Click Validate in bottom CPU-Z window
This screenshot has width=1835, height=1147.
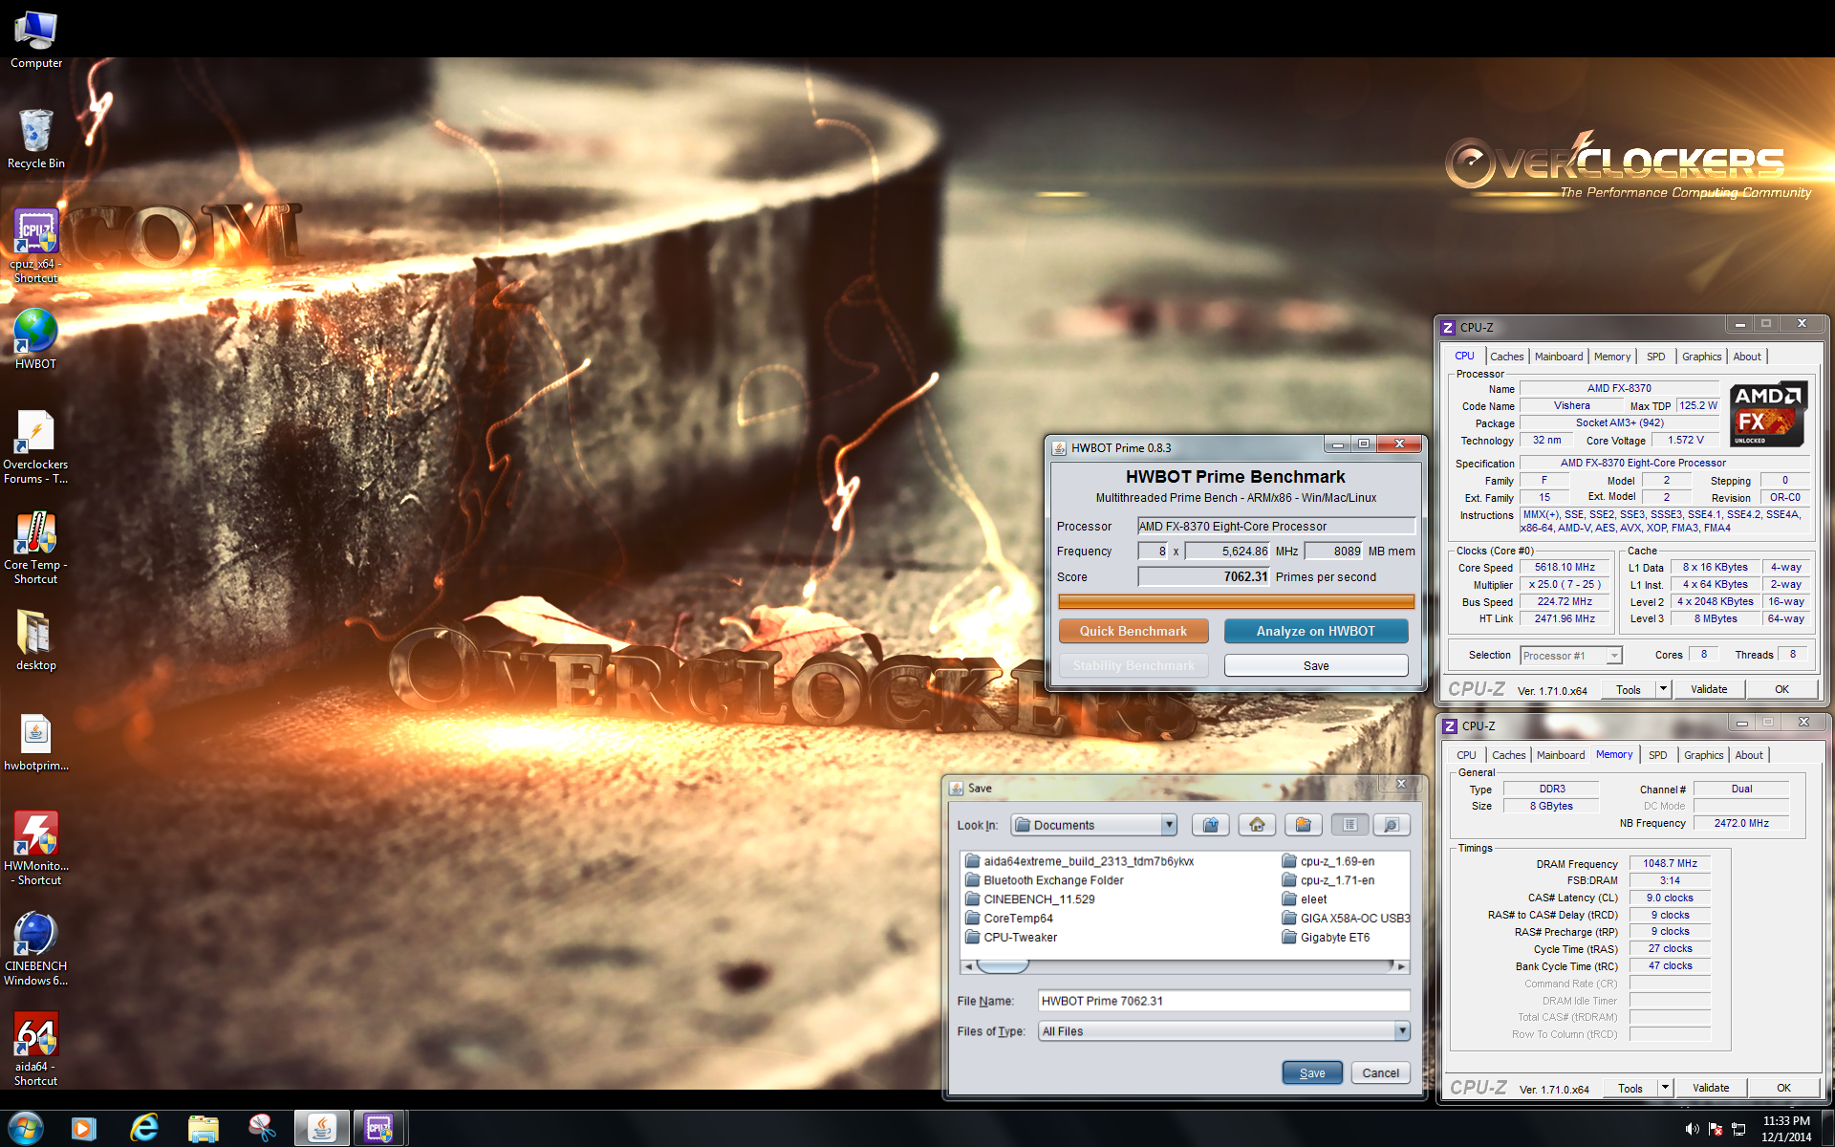(1711, 1088)
